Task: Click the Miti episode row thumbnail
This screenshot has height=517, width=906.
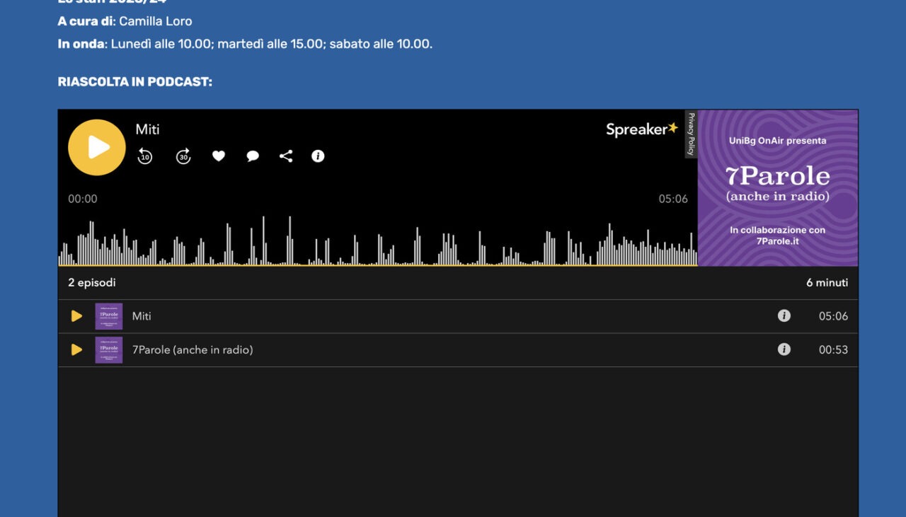Action: [109, 316]
